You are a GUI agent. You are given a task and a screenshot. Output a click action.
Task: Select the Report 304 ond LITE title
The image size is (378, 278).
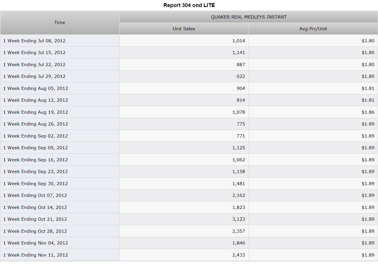(189, 5)
